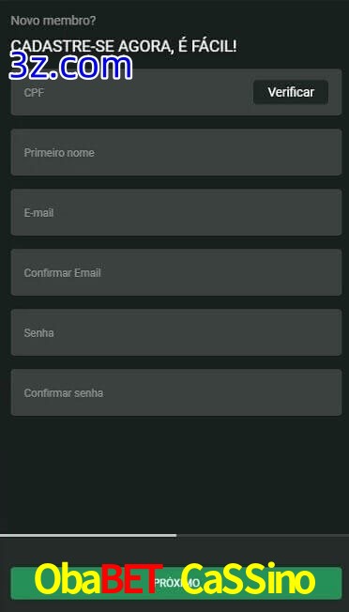Select the Primeiro nome field
The image size is (349, 612).
coord(176,152)
